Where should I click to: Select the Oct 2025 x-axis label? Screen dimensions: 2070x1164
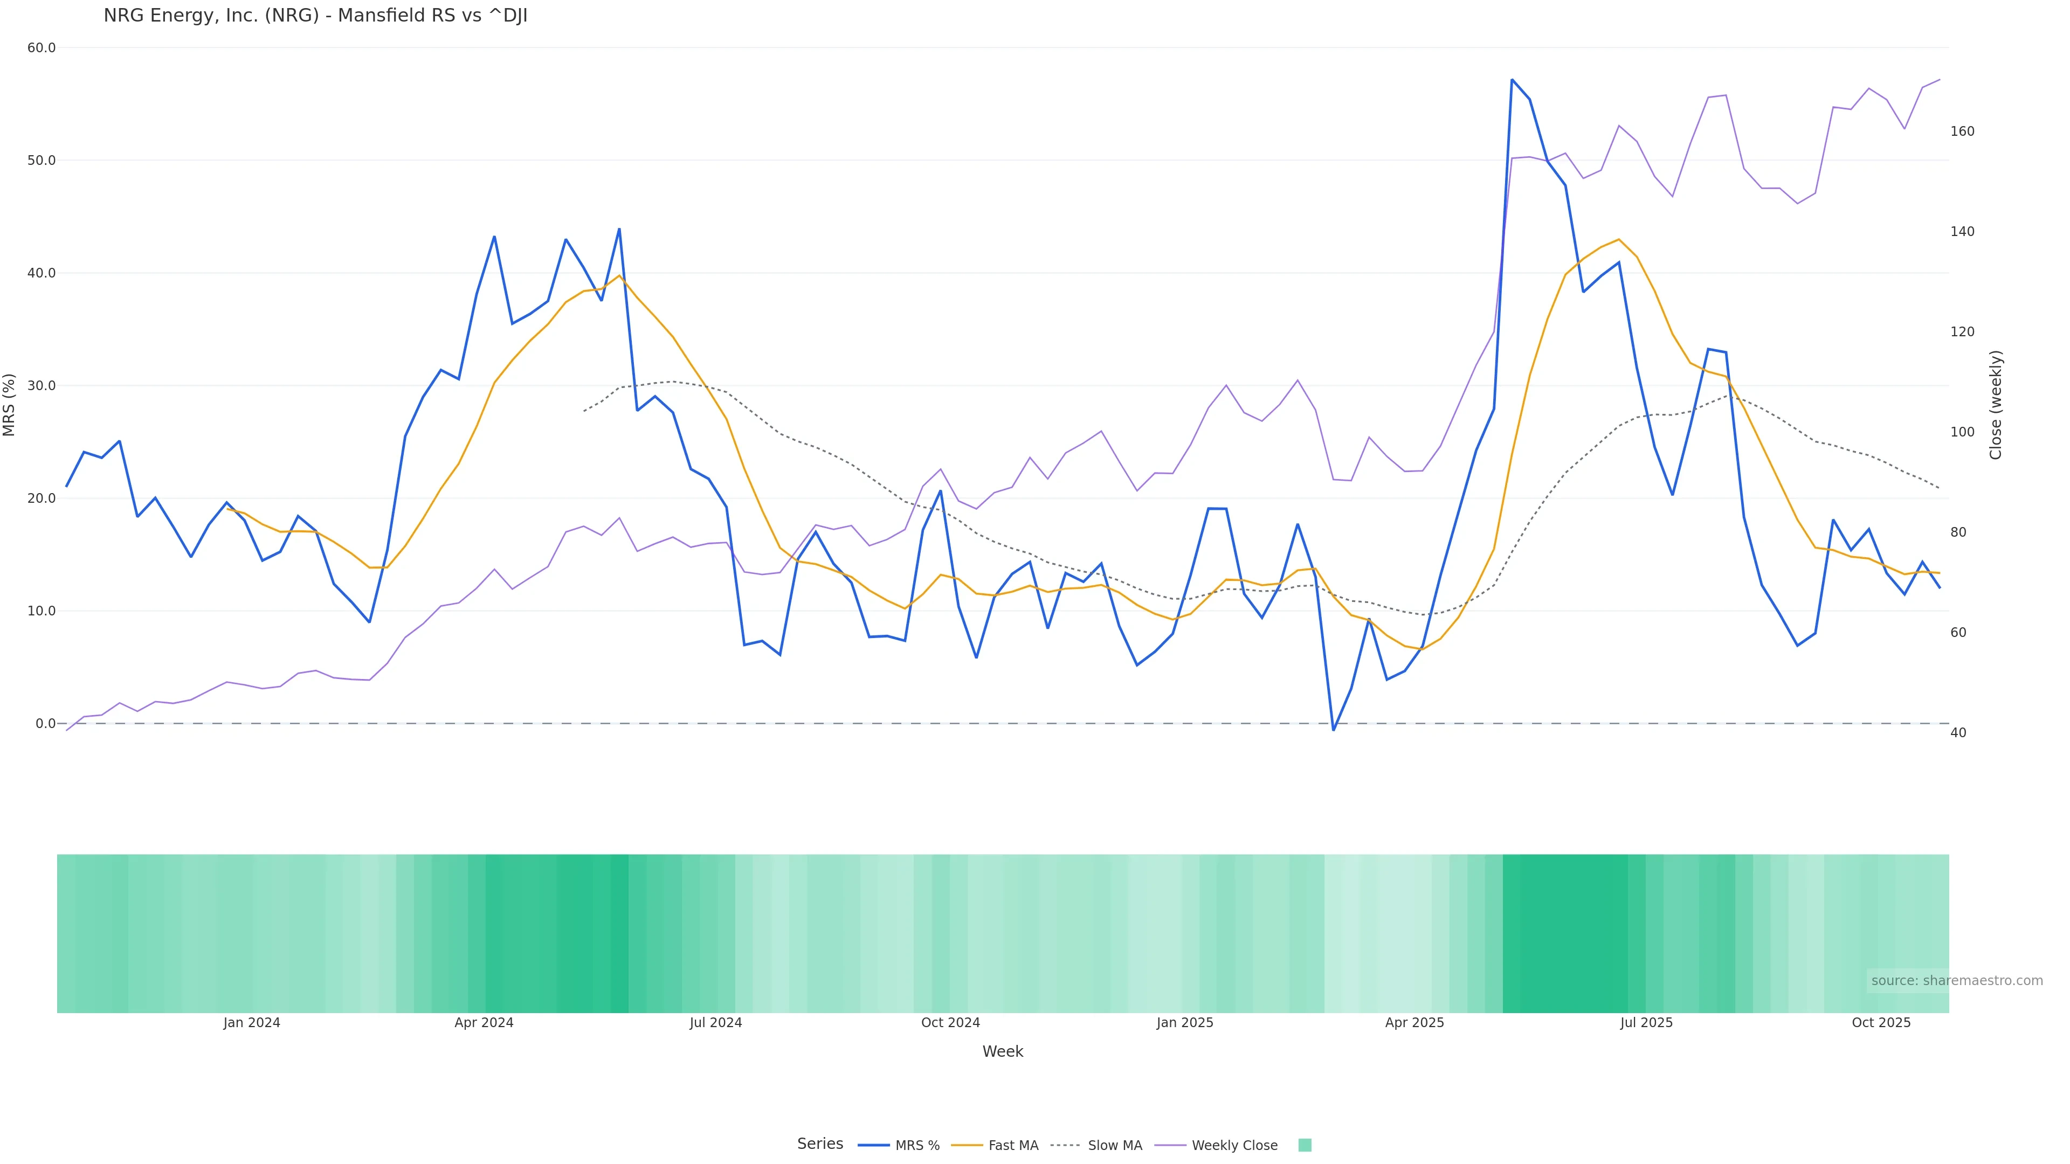pyautogui.click(x=1881, y=1023)
